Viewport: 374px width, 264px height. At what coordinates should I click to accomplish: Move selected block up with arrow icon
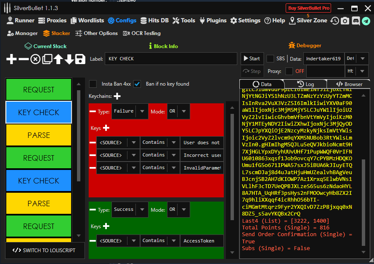coord(58,59)
